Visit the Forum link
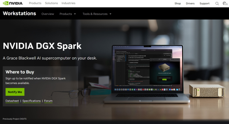 [x=48, y=101]
